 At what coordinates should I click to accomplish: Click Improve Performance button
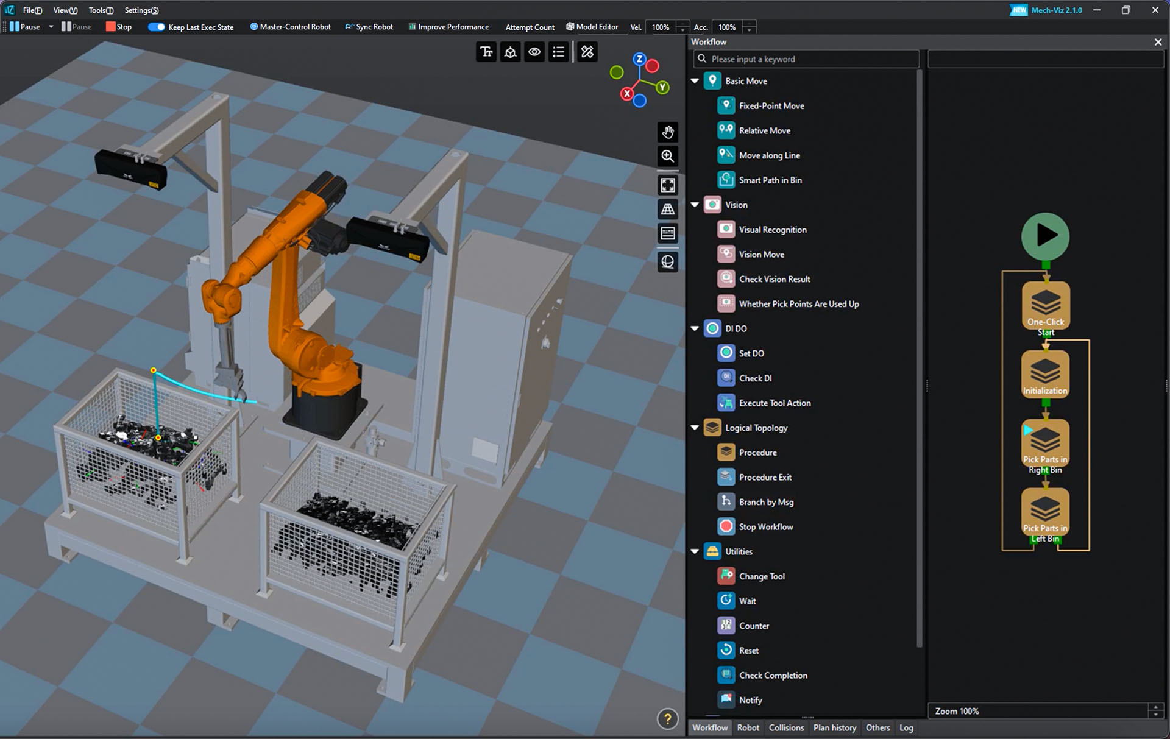(x=448, y=27)
